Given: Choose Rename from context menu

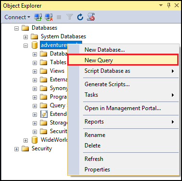Looking at the screenshot, I should tap(123, 135).
